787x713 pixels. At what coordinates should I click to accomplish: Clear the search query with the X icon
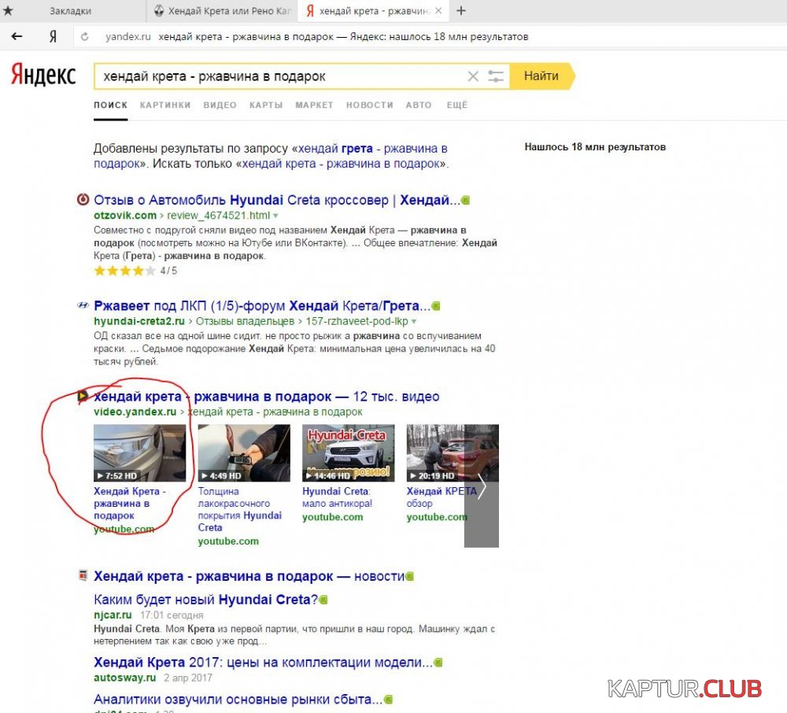coord(473,76)
